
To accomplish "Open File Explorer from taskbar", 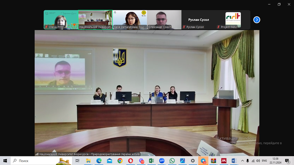I will click(x=88, y=161).
